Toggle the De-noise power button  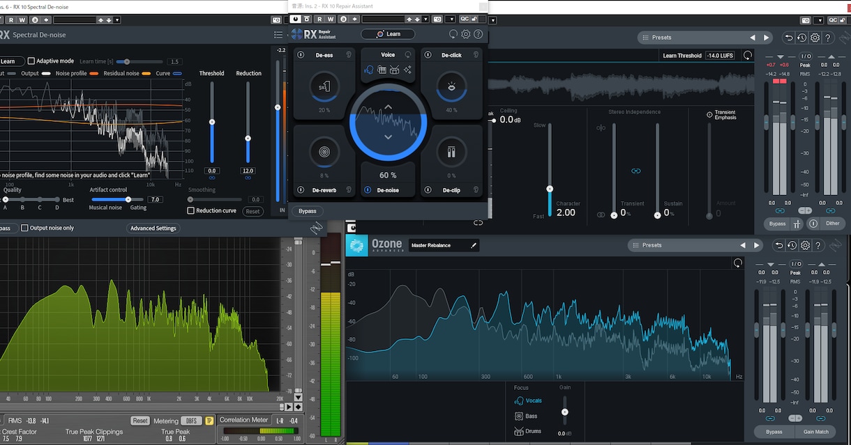tap(367, 189)
